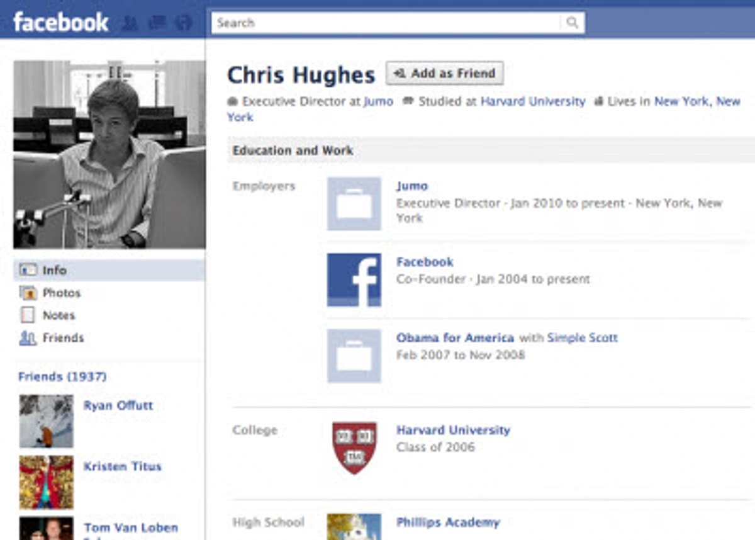Click inside the Search input field

pyautogui.click(x=385, y=23)
